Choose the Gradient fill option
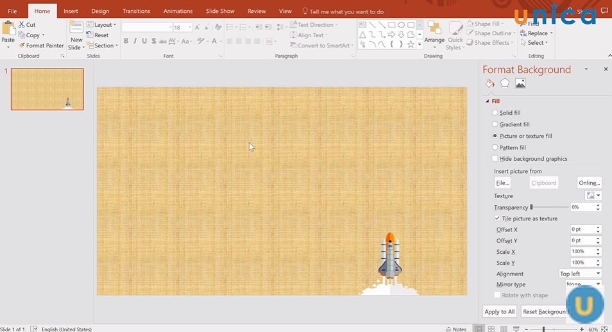The image size is (612, 332). click(x=495, y=124)
